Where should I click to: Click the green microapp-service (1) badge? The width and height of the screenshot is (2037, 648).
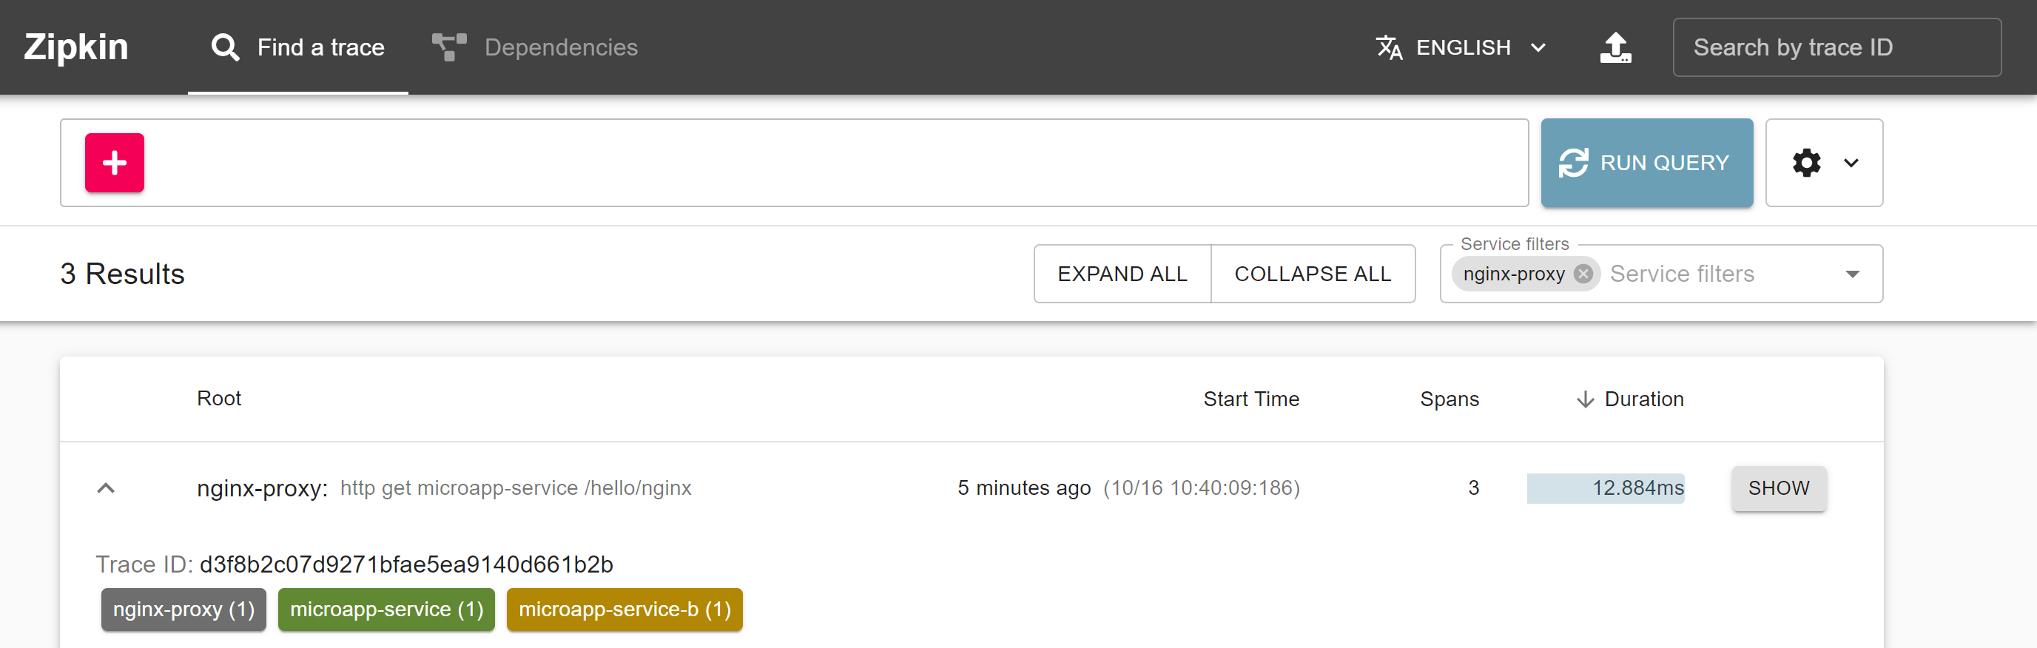tap(386, 610)
